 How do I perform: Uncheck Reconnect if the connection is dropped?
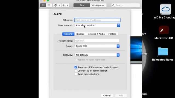click(x=76, y=67)
